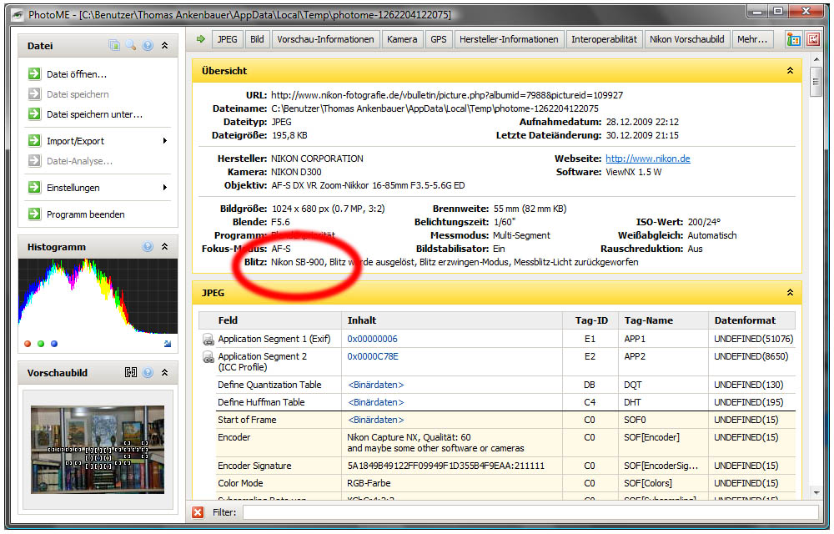
Task: Open the 0x00000006 Exif offset link
Action: click(372, 339)
